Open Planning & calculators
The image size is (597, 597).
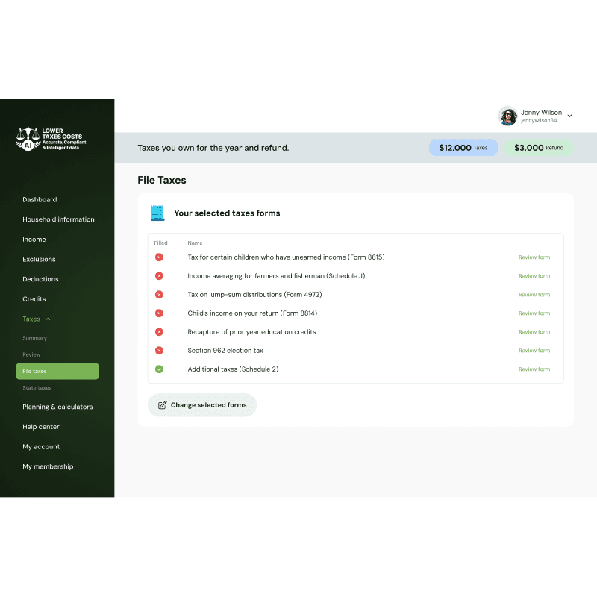pyautogui.click(x=57, y=407)
